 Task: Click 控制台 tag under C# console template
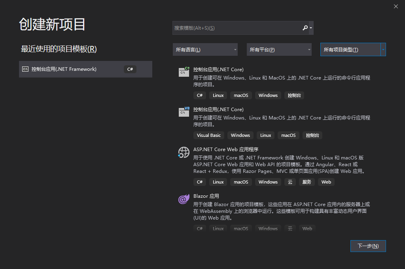[x=294, y=95]
